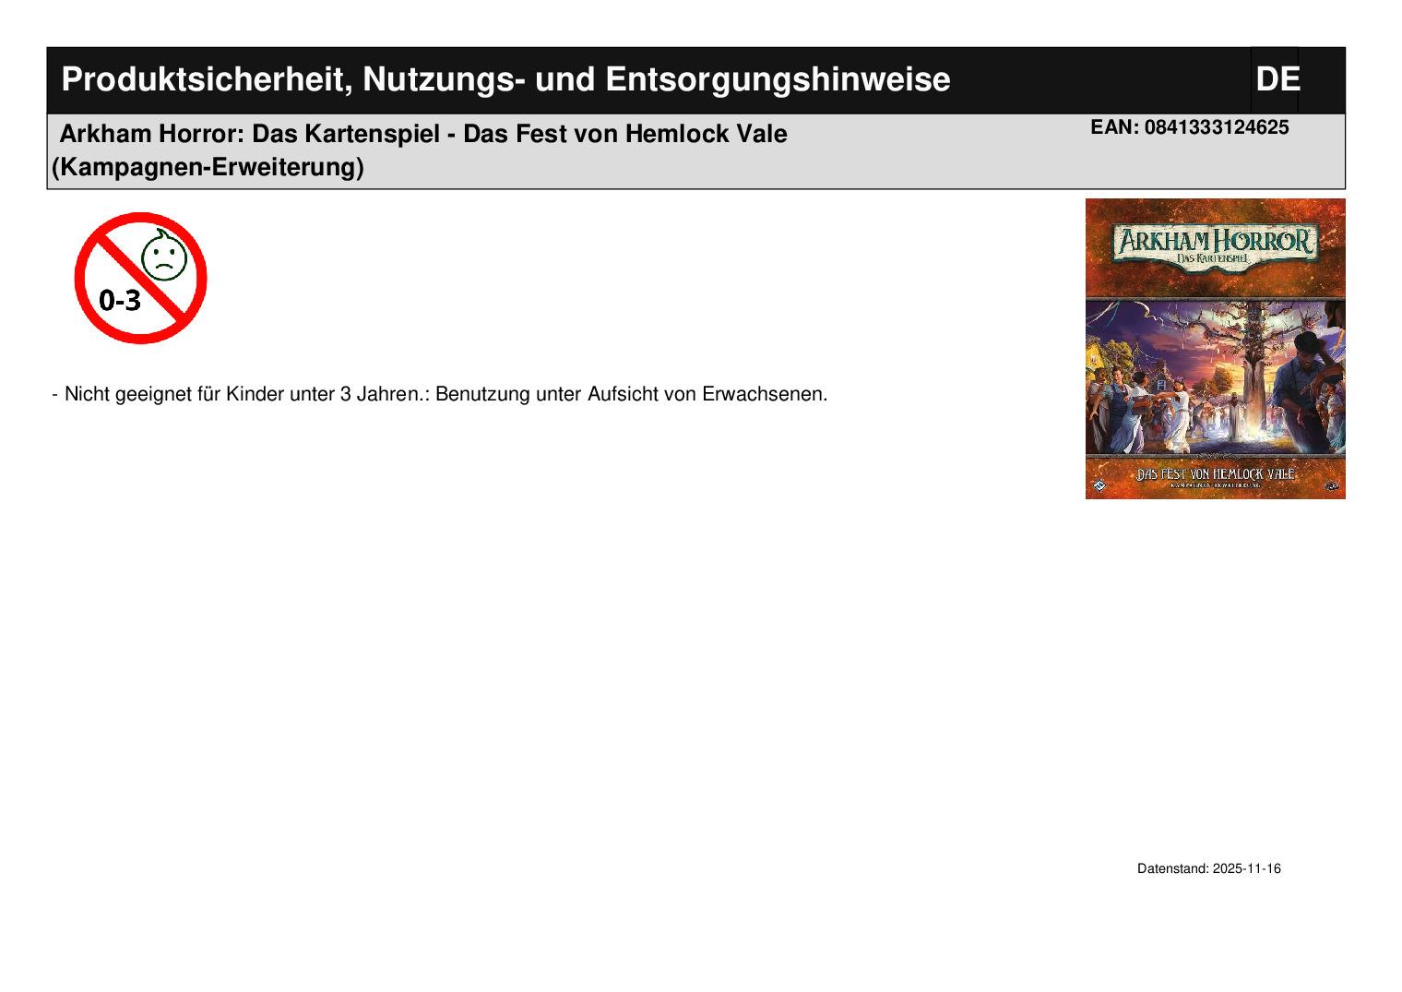Select the DE language box in header
The width and height of the screenshot is (1402, 992).
pos(1276,80)
